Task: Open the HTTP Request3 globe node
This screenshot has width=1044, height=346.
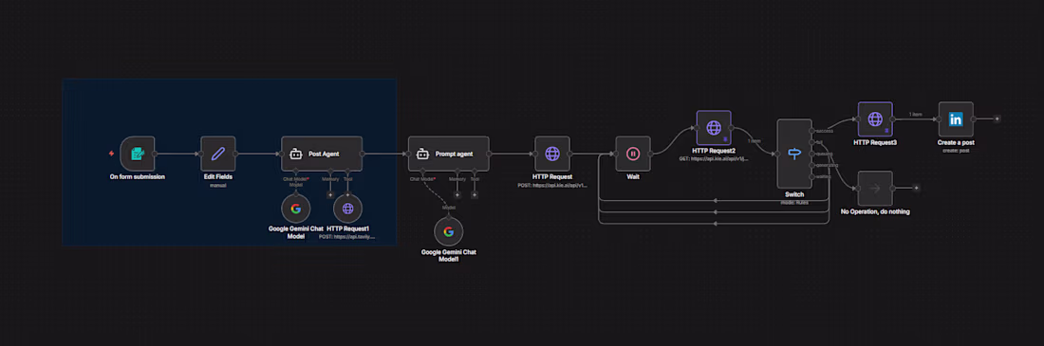Action: 875,119
